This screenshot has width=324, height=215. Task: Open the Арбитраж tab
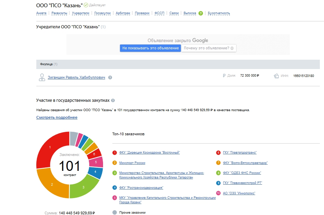point(123,13)
